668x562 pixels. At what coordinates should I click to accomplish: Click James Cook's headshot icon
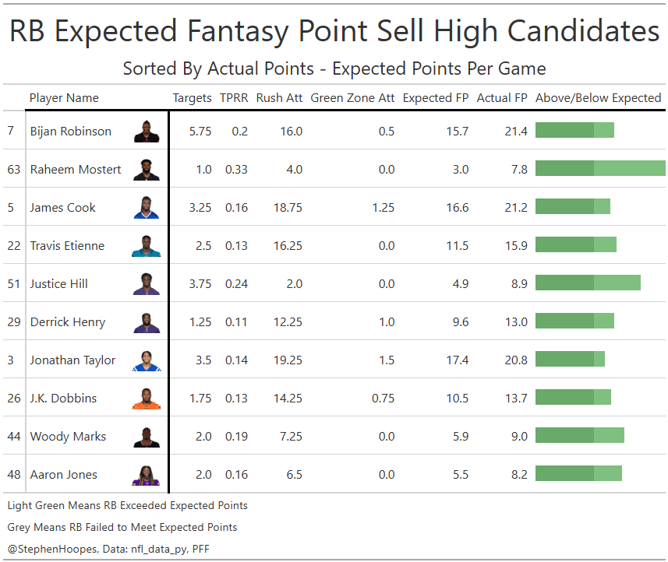146,208
